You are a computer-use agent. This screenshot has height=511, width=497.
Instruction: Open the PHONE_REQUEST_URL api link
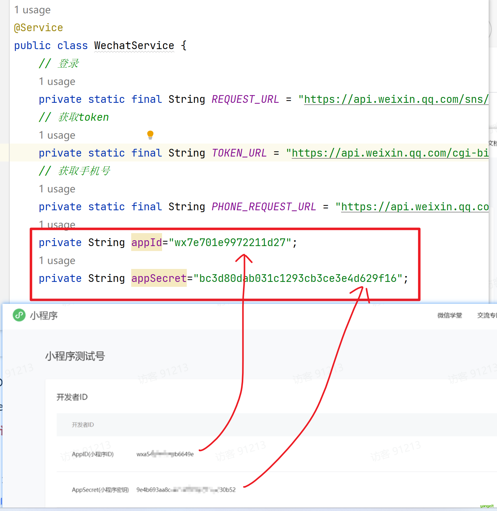pos(415,207)
